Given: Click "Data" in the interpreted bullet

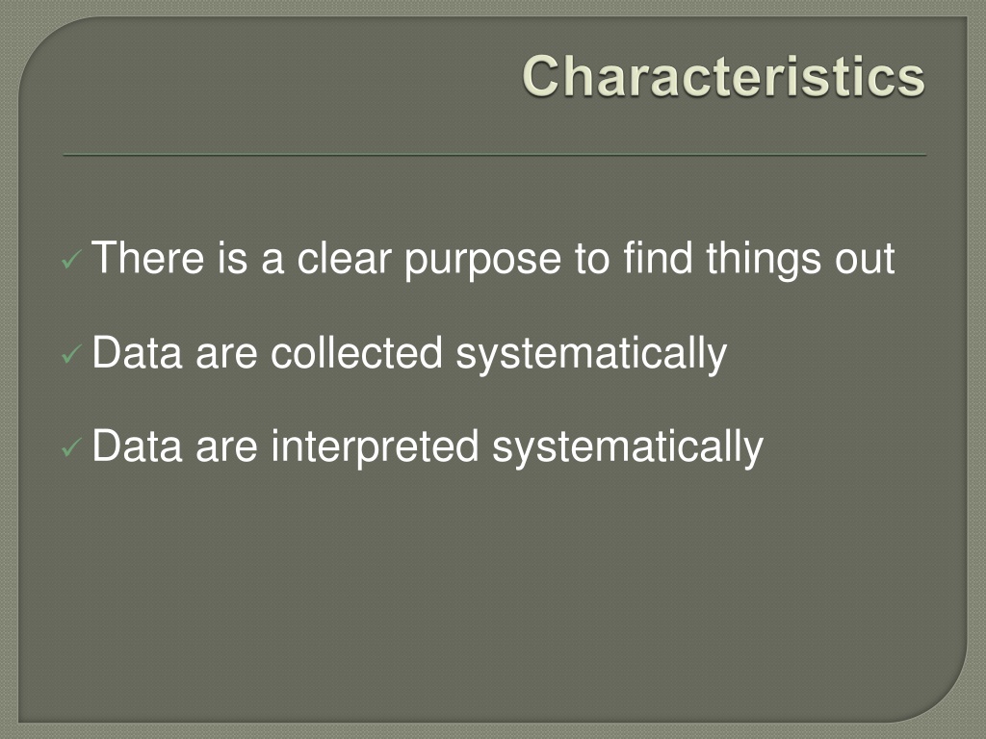Looking at the screenshot, I should click(x=138, y=446).
